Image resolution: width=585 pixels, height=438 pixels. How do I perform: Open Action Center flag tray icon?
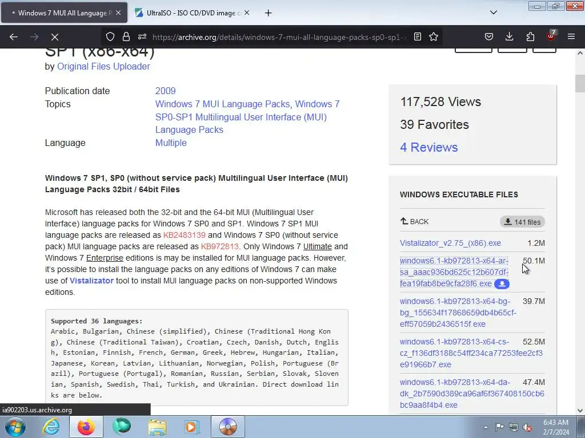[x=499, y=427]
